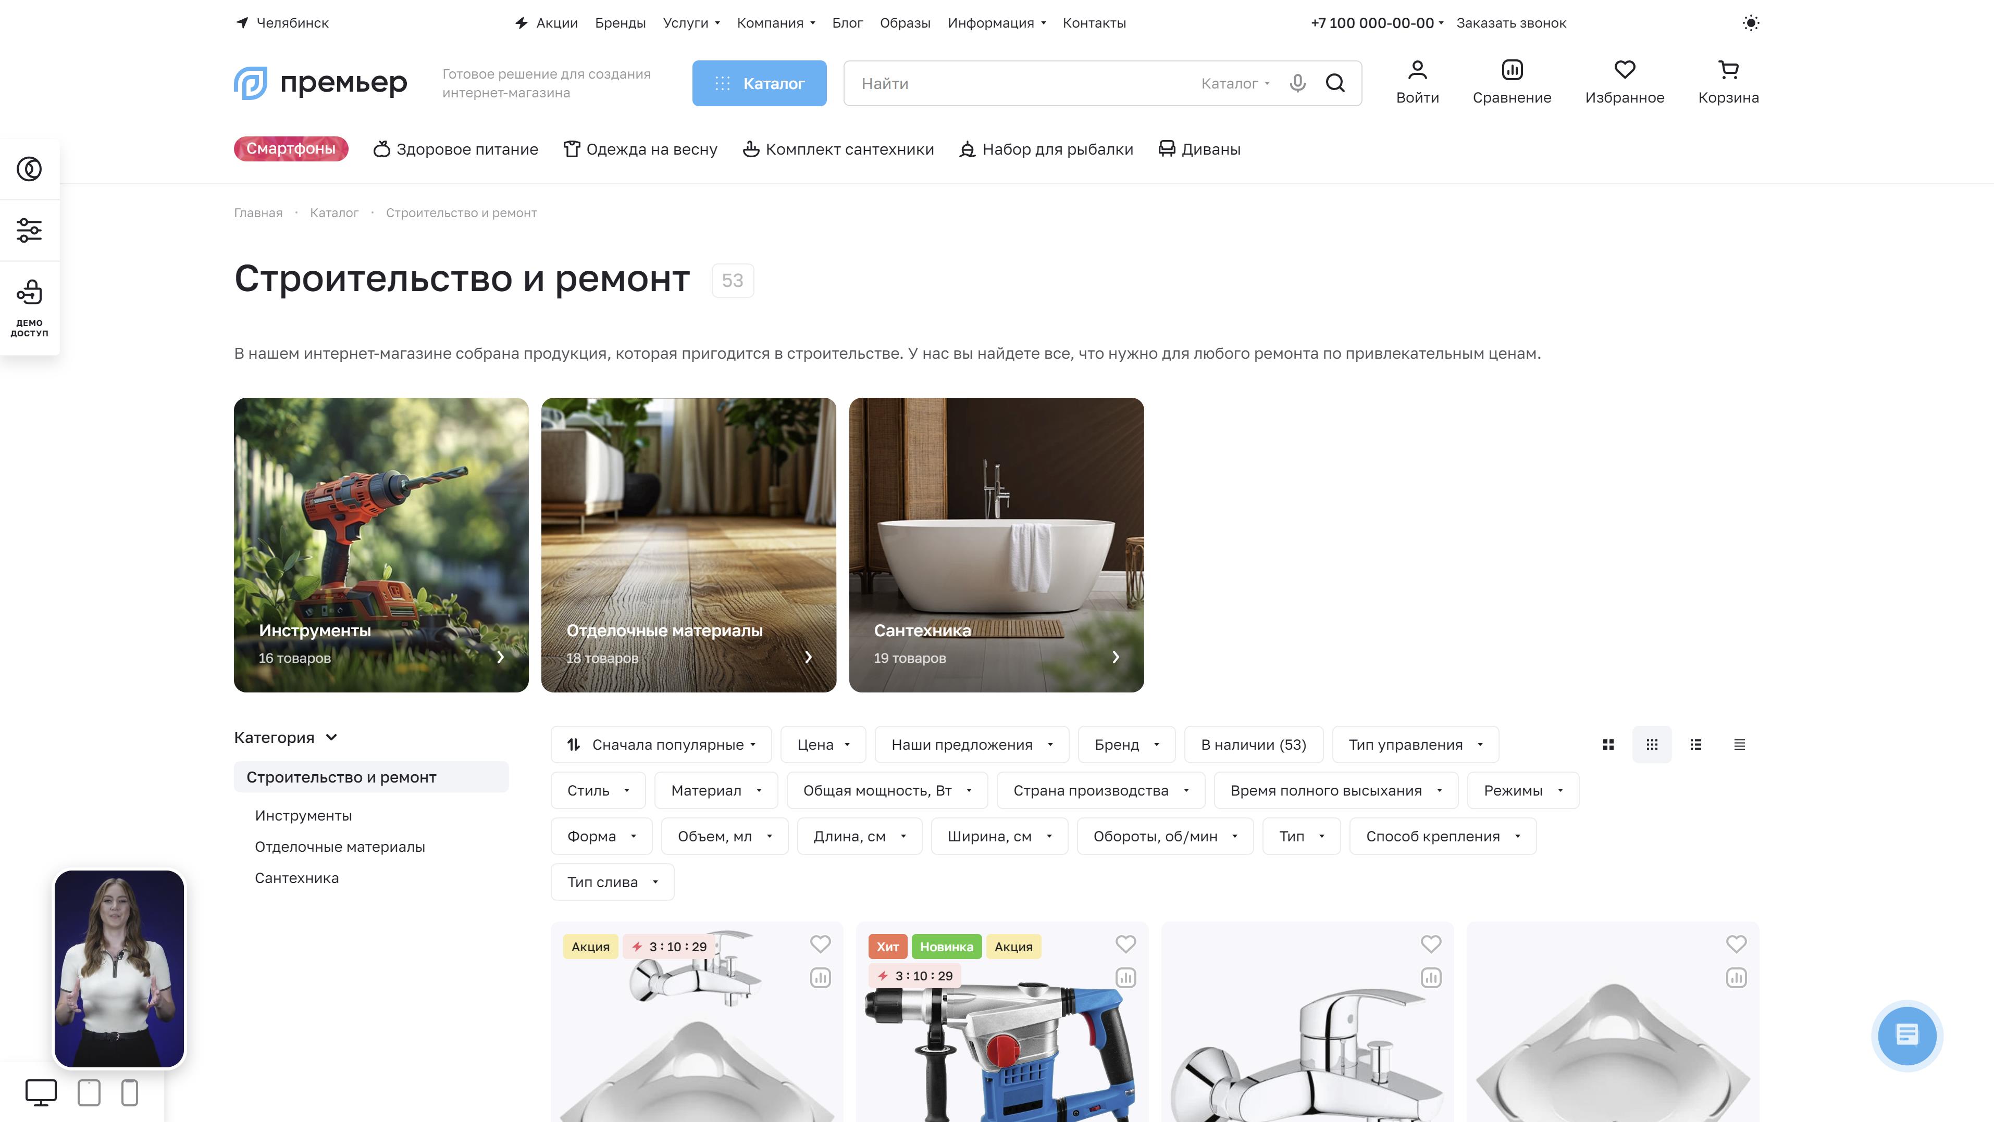Image resolution: width=1994 pixels, height=1122 pixels.
Task: Expand the Способ крепления filter
Action: pyautogui.click(x=1442, y=837)
